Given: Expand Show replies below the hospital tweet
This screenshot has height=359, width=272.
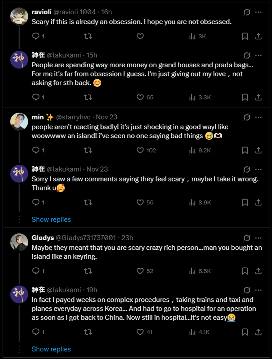Looking at the screenshot, I should (x=51, y=349).
